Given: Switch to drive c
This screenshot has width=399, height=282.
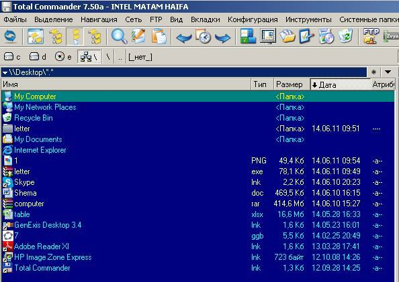Looking at the screenshot, I should pos(12,57).
